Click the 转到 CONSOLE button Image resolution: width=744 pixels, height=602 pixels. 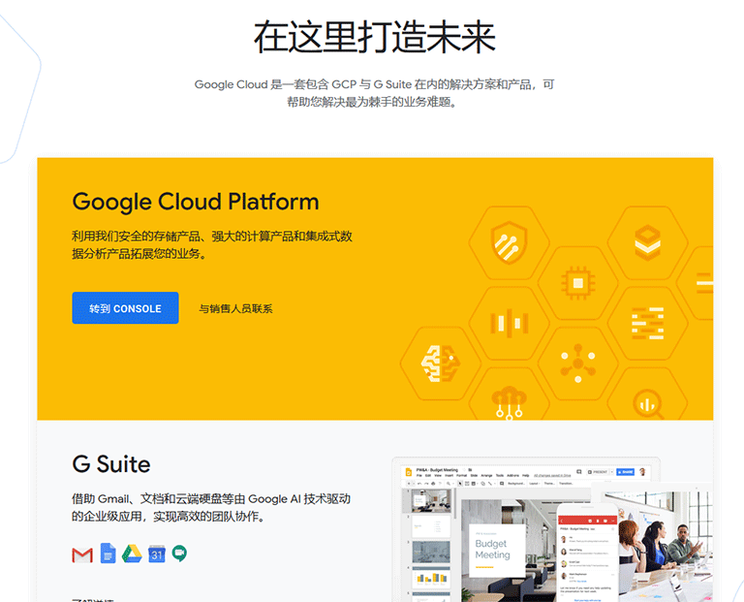pyautogui.click(x=125, y=308)
